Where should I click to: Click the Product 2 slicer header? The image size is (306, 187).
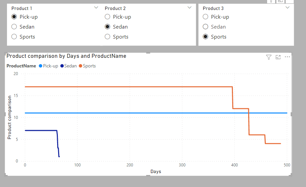(x=115, y=8)
